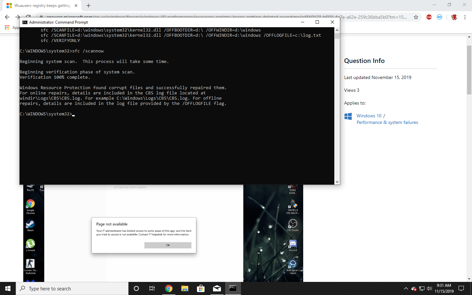Viewport: 472px width, 295px height.
Task: Open File Explorer from the taskbar
Action: 185,288
